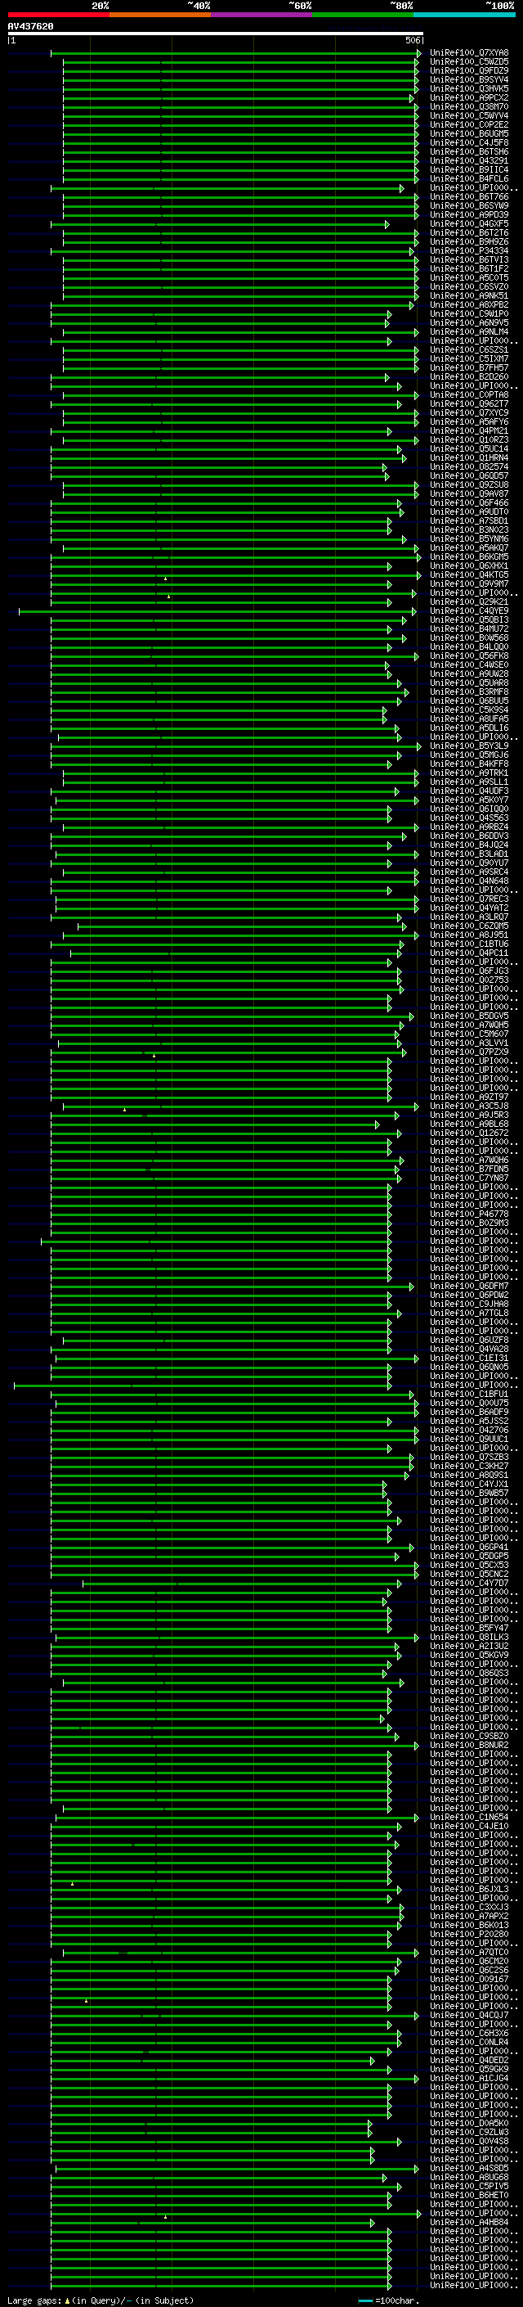The width and height of the screenshot is (523, 2307).
Task: Click UniRef100_A3C5J8 label
Action: click(x=469, y=1106)
